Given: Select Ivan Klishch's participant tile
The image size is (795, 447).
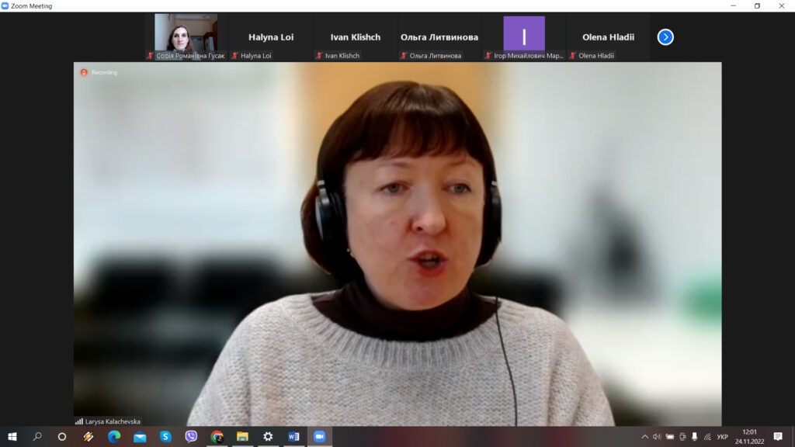Looking at the screenshot, I should 356,37.
